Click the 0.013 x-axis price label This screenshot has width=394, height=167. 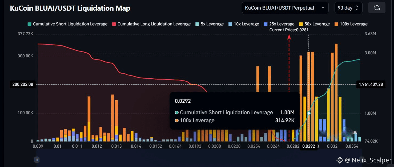pyautogui.click(x=116, y=146)
